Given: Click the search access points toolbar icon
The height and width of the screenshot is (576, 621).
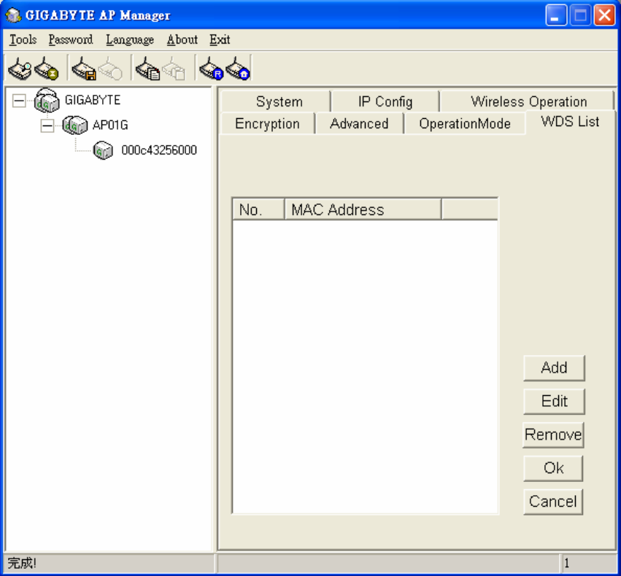Looking at the screenshot, I should 20,69.
